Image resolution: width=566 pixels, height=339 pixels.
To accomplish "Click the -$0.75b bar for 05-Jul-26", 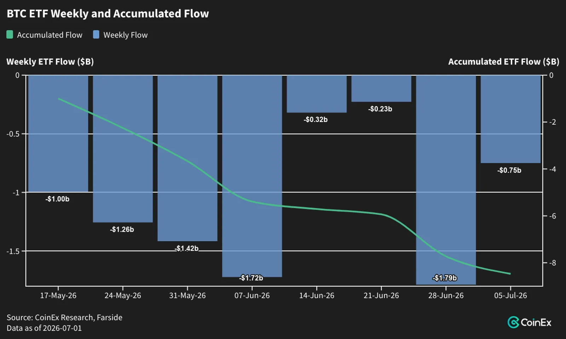I will [x=510, y=119].
